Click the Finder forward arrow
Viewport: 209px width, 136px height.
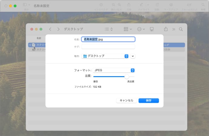click(x=57, y=29)
